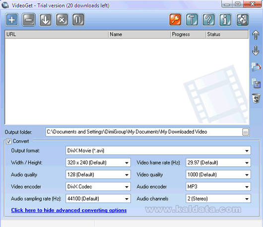
Task: Expand the Video encoder dropdown
Action: [x=98, y=187]
